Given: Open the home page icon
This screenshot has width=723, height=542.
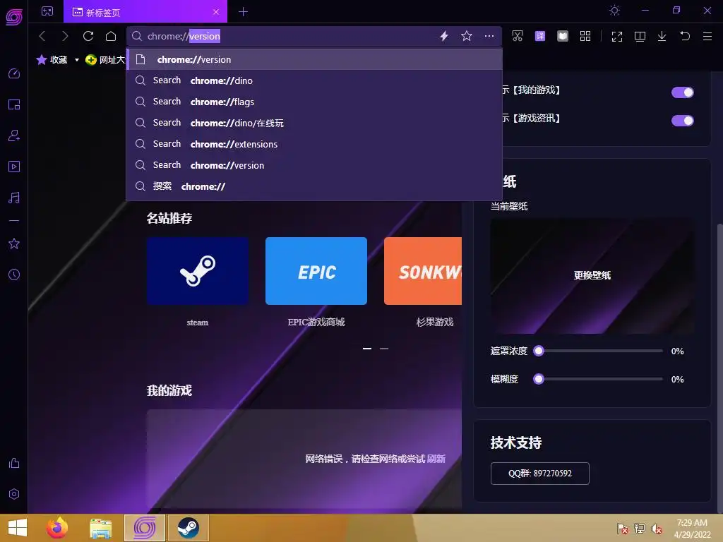Looking at the screenshot, I should [111, 36].
